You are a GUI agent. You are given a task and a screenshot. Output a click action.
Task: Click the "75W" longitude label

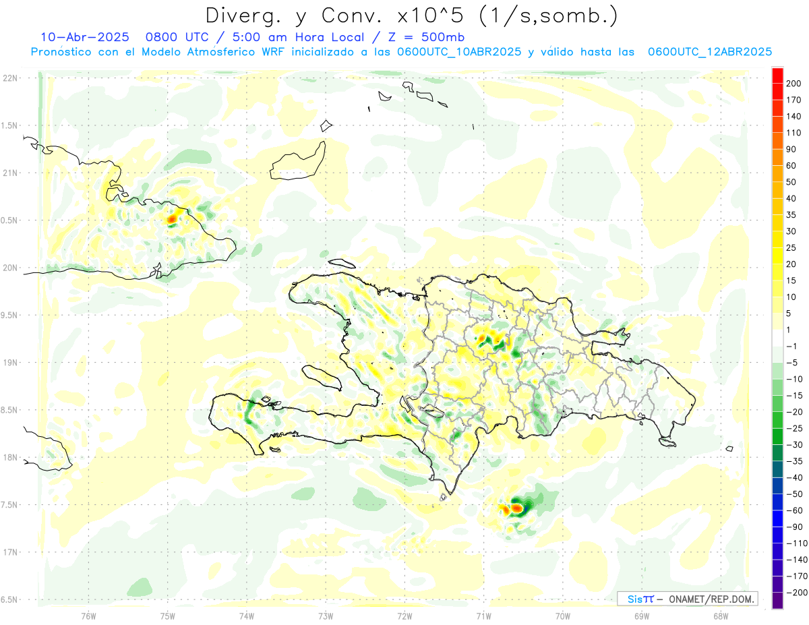coord(167,616)
